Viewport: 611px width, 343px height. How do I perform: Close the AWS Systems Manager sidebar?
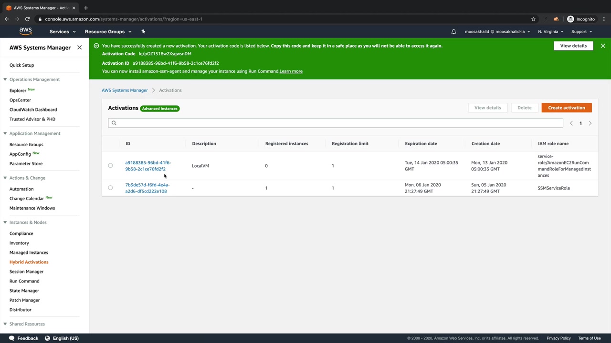tap(79, 48)
